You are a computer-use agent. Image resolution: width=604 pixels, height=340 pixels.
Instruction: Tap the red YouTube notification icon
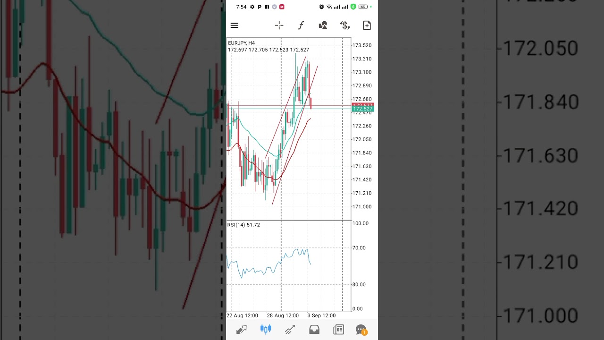tap(282, 7)
